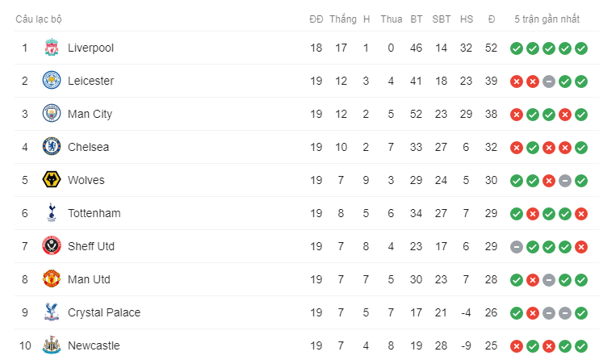Open the Wolves team name link
Screen dimensions: 599x360
point(86,180)
